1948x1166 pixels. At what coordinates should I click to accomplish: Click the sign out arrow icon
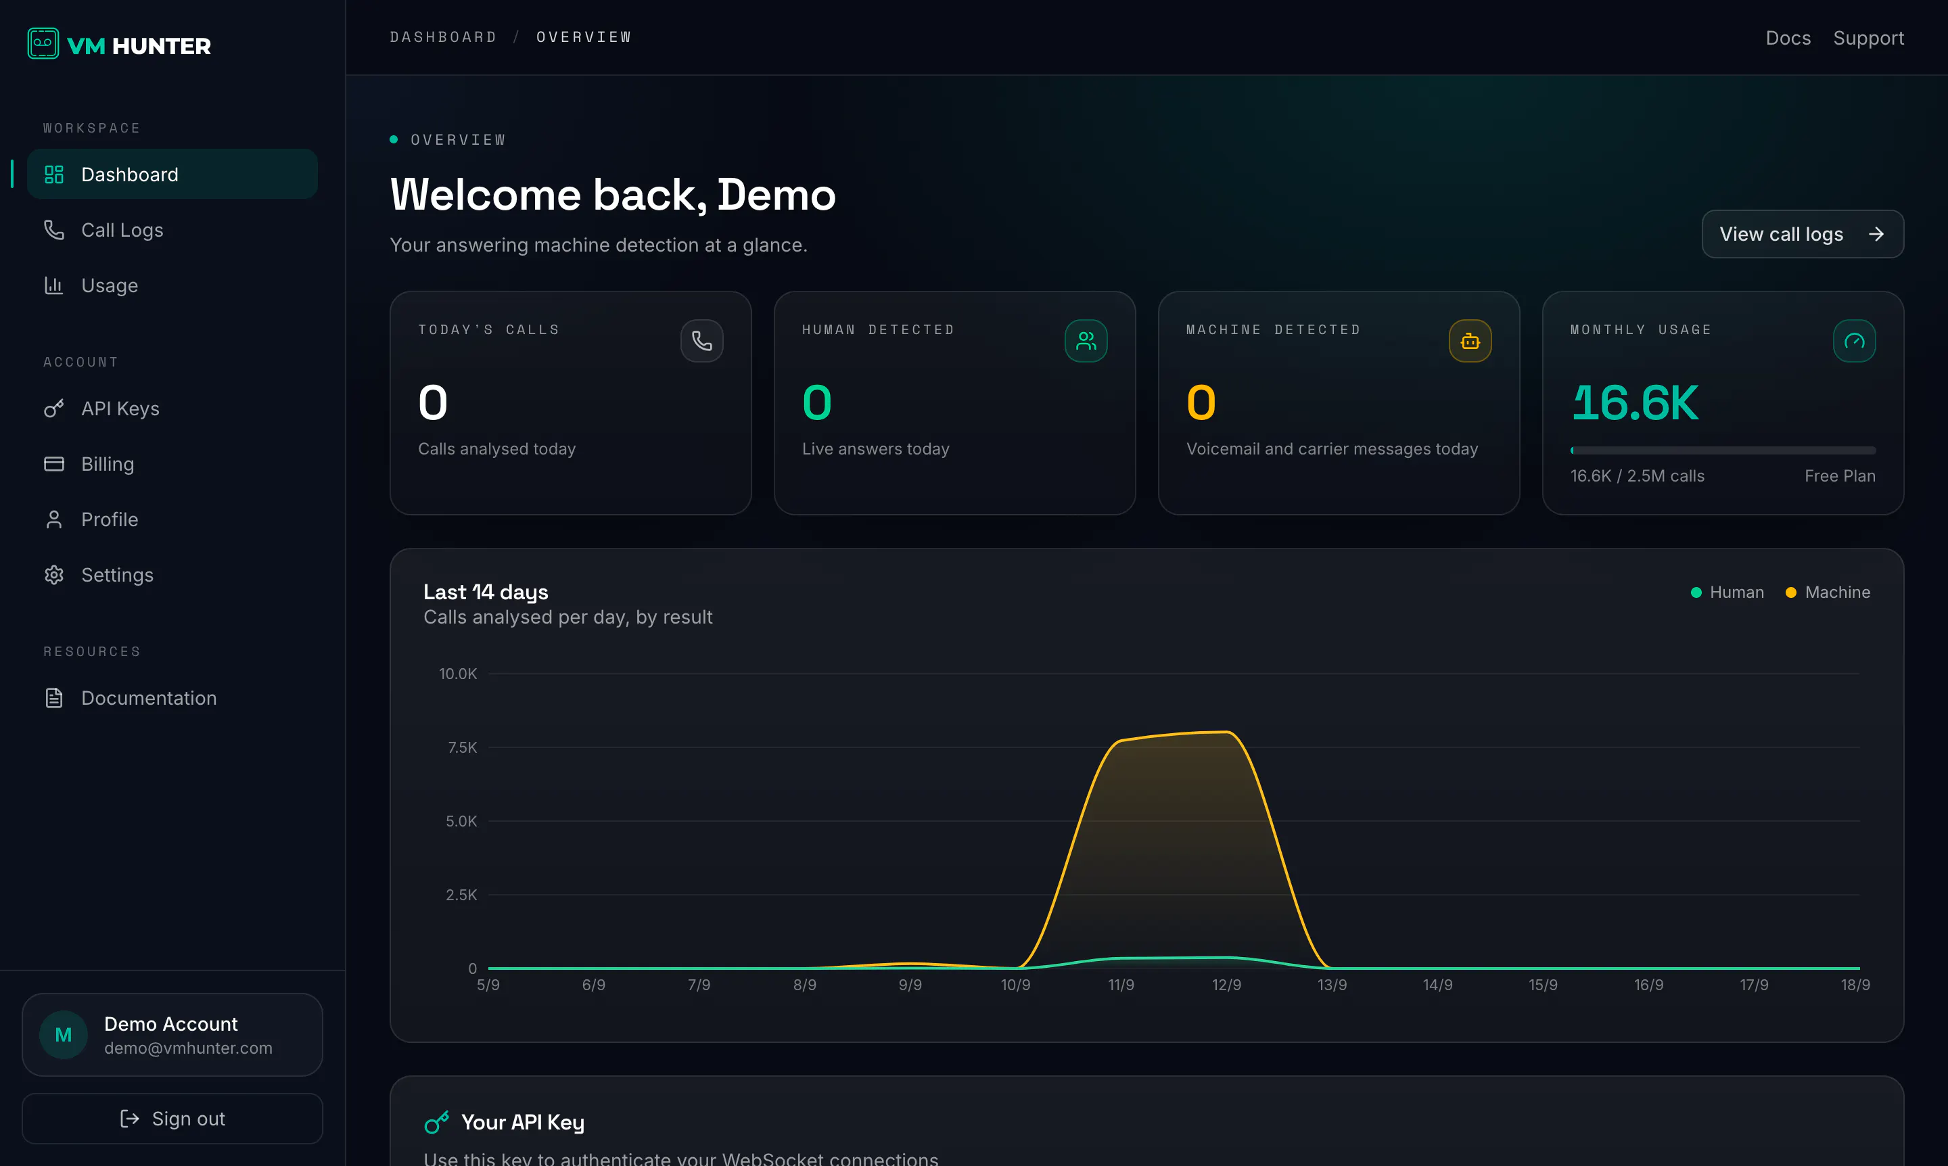tap(130, 1118)
